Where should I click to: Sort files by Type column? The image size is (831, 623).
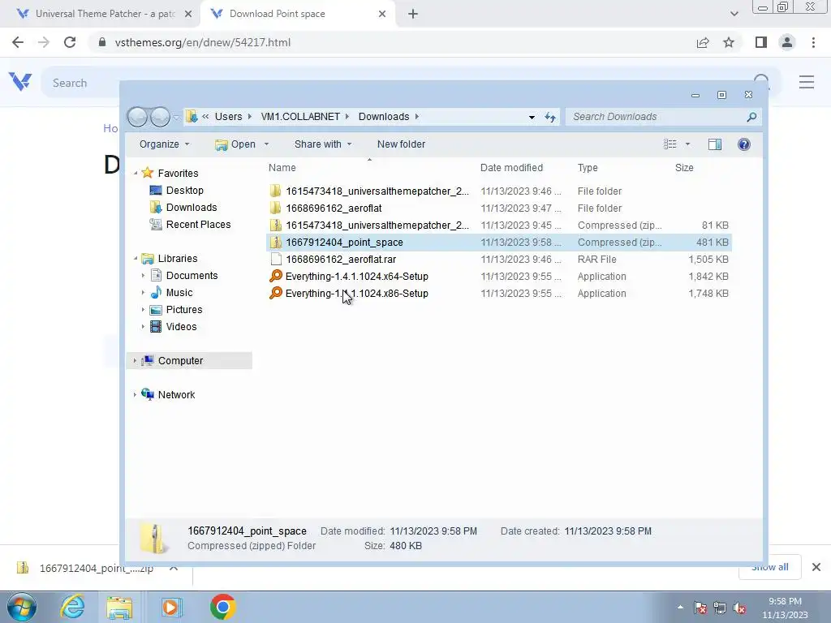click(588, 167)
